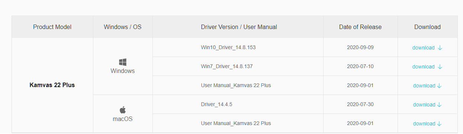Click the Apple macOS logo icon
The height and width of the screenshot is (134, 463).
point(123,110)
